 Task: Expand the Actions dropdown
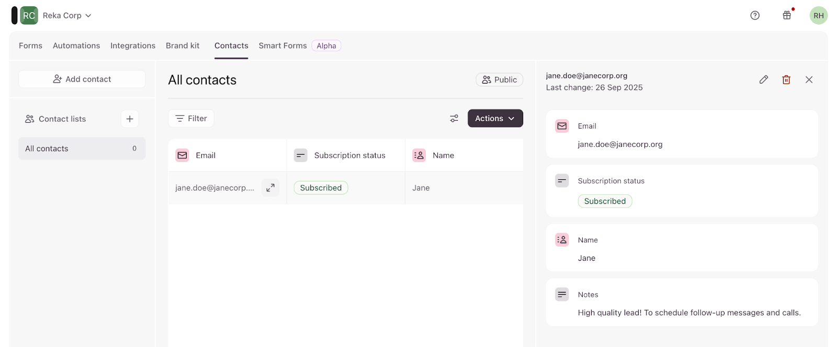[x=495, y=119]
